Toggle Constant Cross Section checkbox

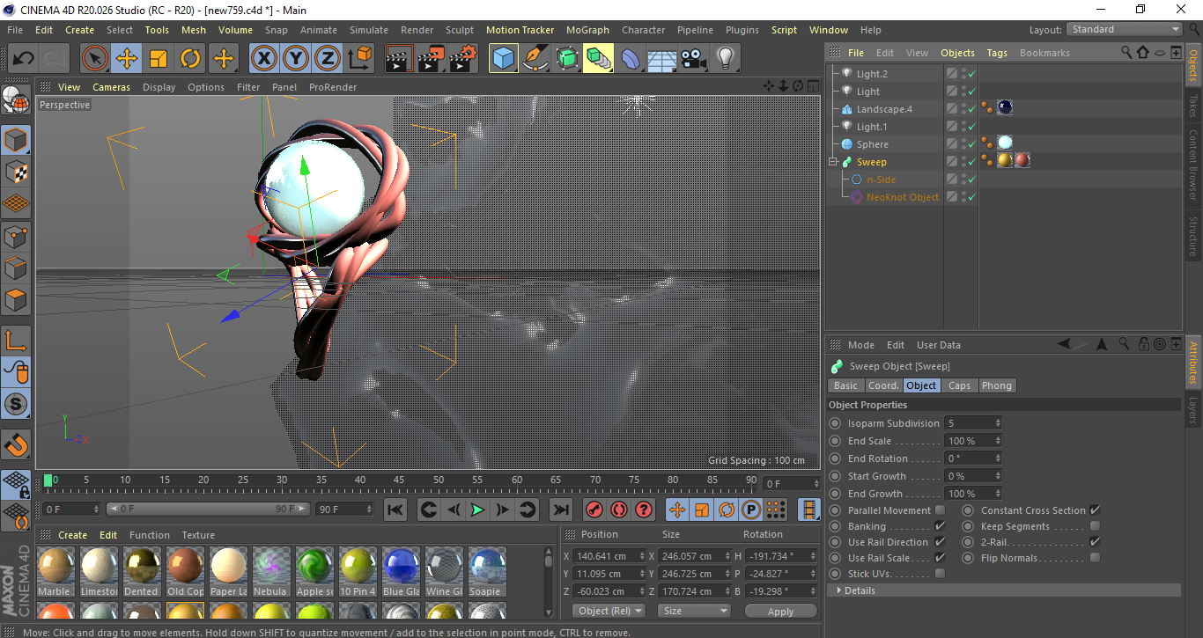click(1095, 510)
